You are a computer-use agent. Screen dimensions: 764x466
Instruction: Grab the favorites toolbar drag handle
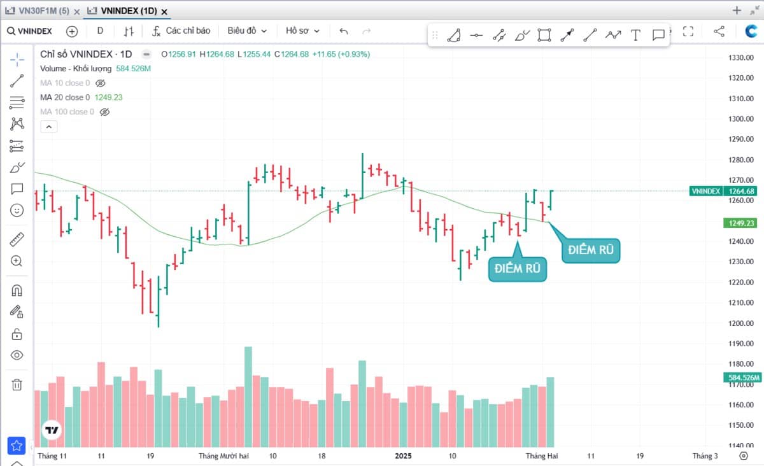tap(435, 35)
